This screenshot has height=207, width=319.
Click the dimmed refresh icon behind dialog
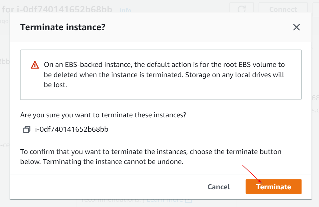(x=241, y=9)
